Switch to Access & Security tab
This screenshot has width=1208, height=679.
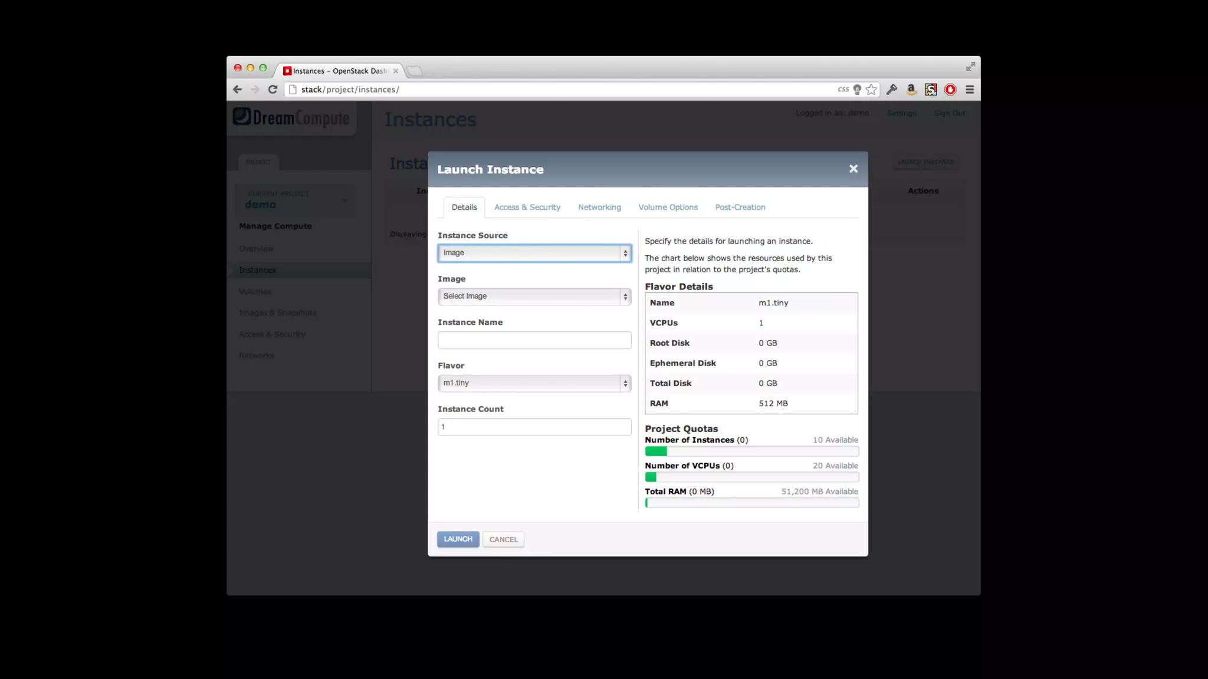pos(527,207)
